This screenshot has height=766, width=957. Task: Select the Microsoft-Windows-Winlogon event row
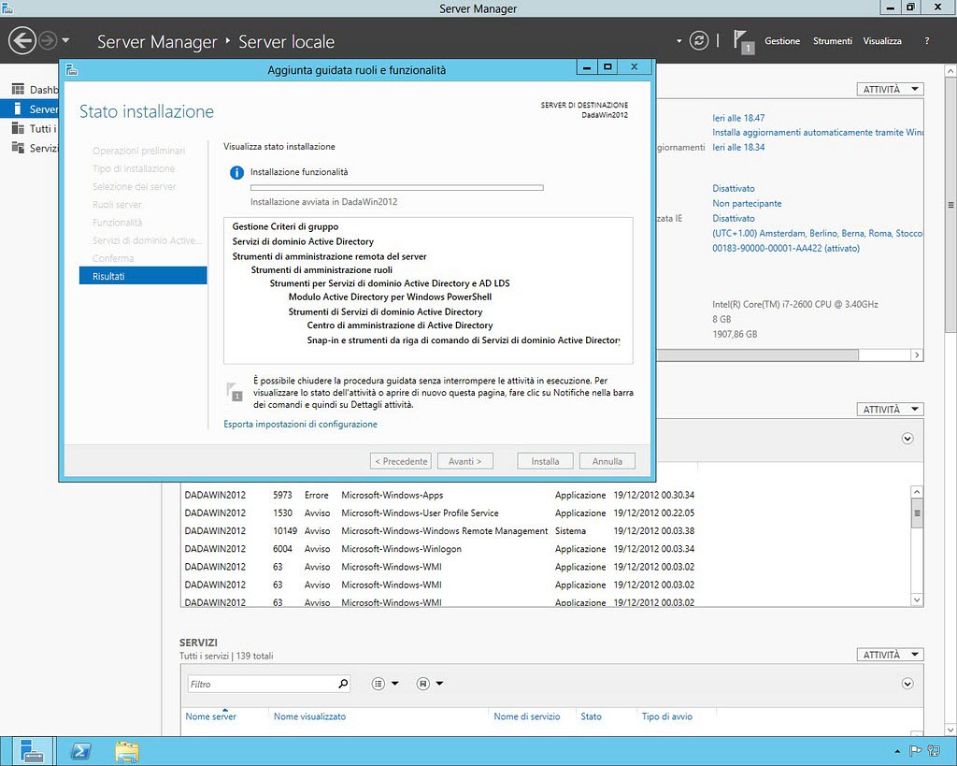pos(439,548)
